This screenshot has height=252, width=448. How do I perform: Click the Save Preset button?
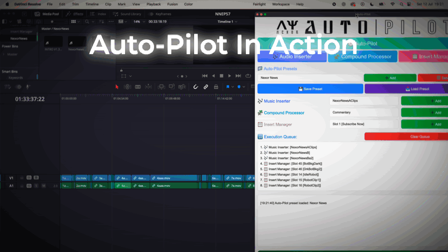coord(310,89)
